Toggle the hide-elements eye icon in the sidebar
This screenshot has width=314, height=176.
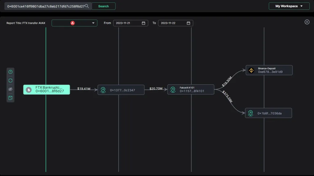10,89
